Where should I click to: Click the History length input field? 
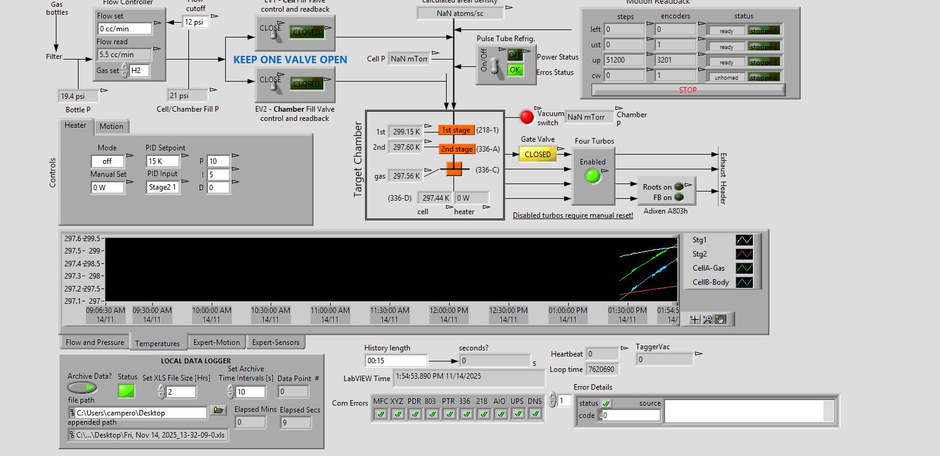(x=396, y=361)
